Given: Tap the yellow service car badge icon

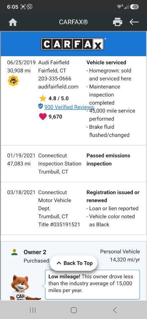Looking at the screenshot, I should tap(13, 81).
